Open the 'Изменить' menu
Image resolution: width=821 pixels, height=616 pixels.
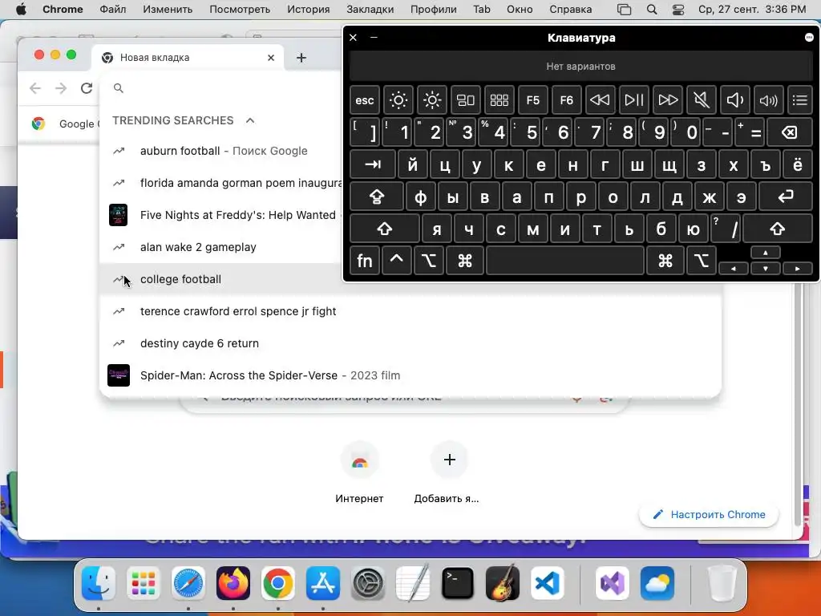tap(168, 10)
